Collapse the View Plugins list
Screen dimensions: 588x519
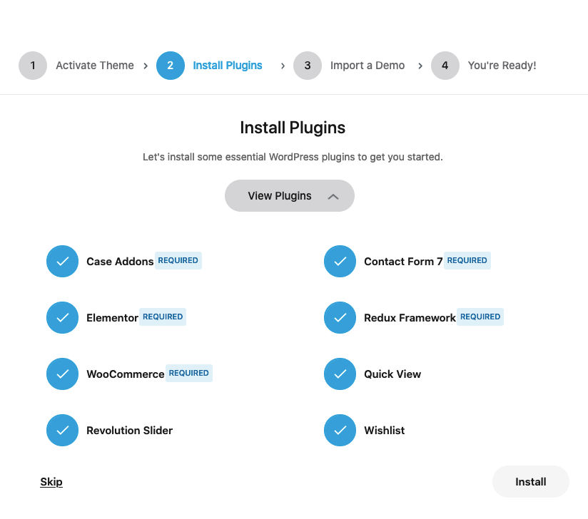[290, 195]
